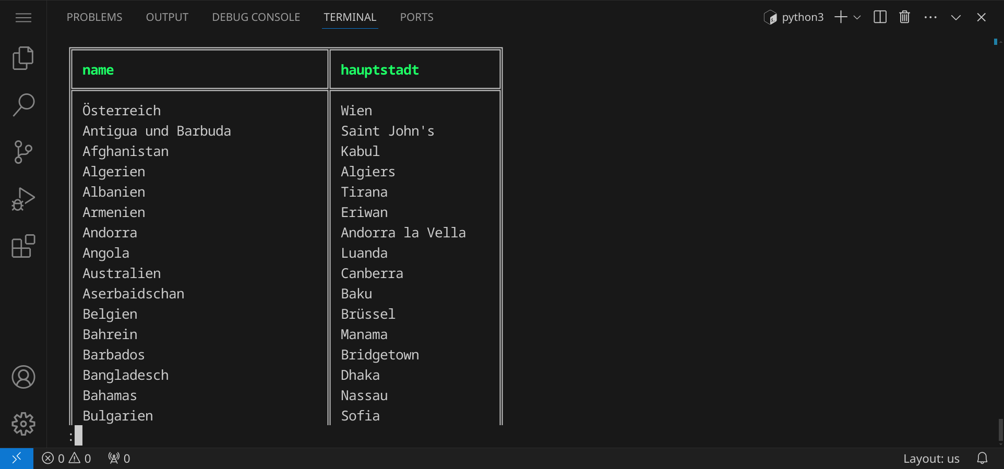This screenshot has width=1004, height=469.
Task: Switch to the PORTS tab
Action: (416, 17)
